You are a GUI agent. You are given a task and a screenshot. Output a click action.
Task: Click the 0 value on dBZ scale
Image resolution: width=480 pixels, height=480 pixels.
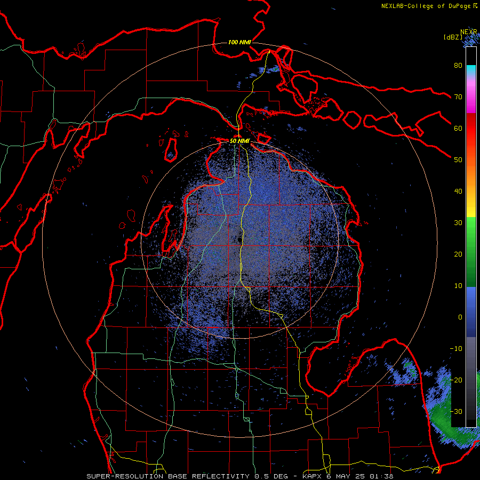pos(460,317)
